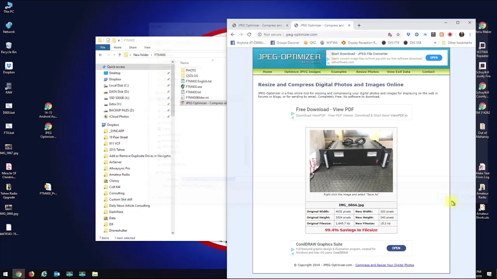Open Chrome's three-dot menu
497x279 pixels.
(470, 34)
